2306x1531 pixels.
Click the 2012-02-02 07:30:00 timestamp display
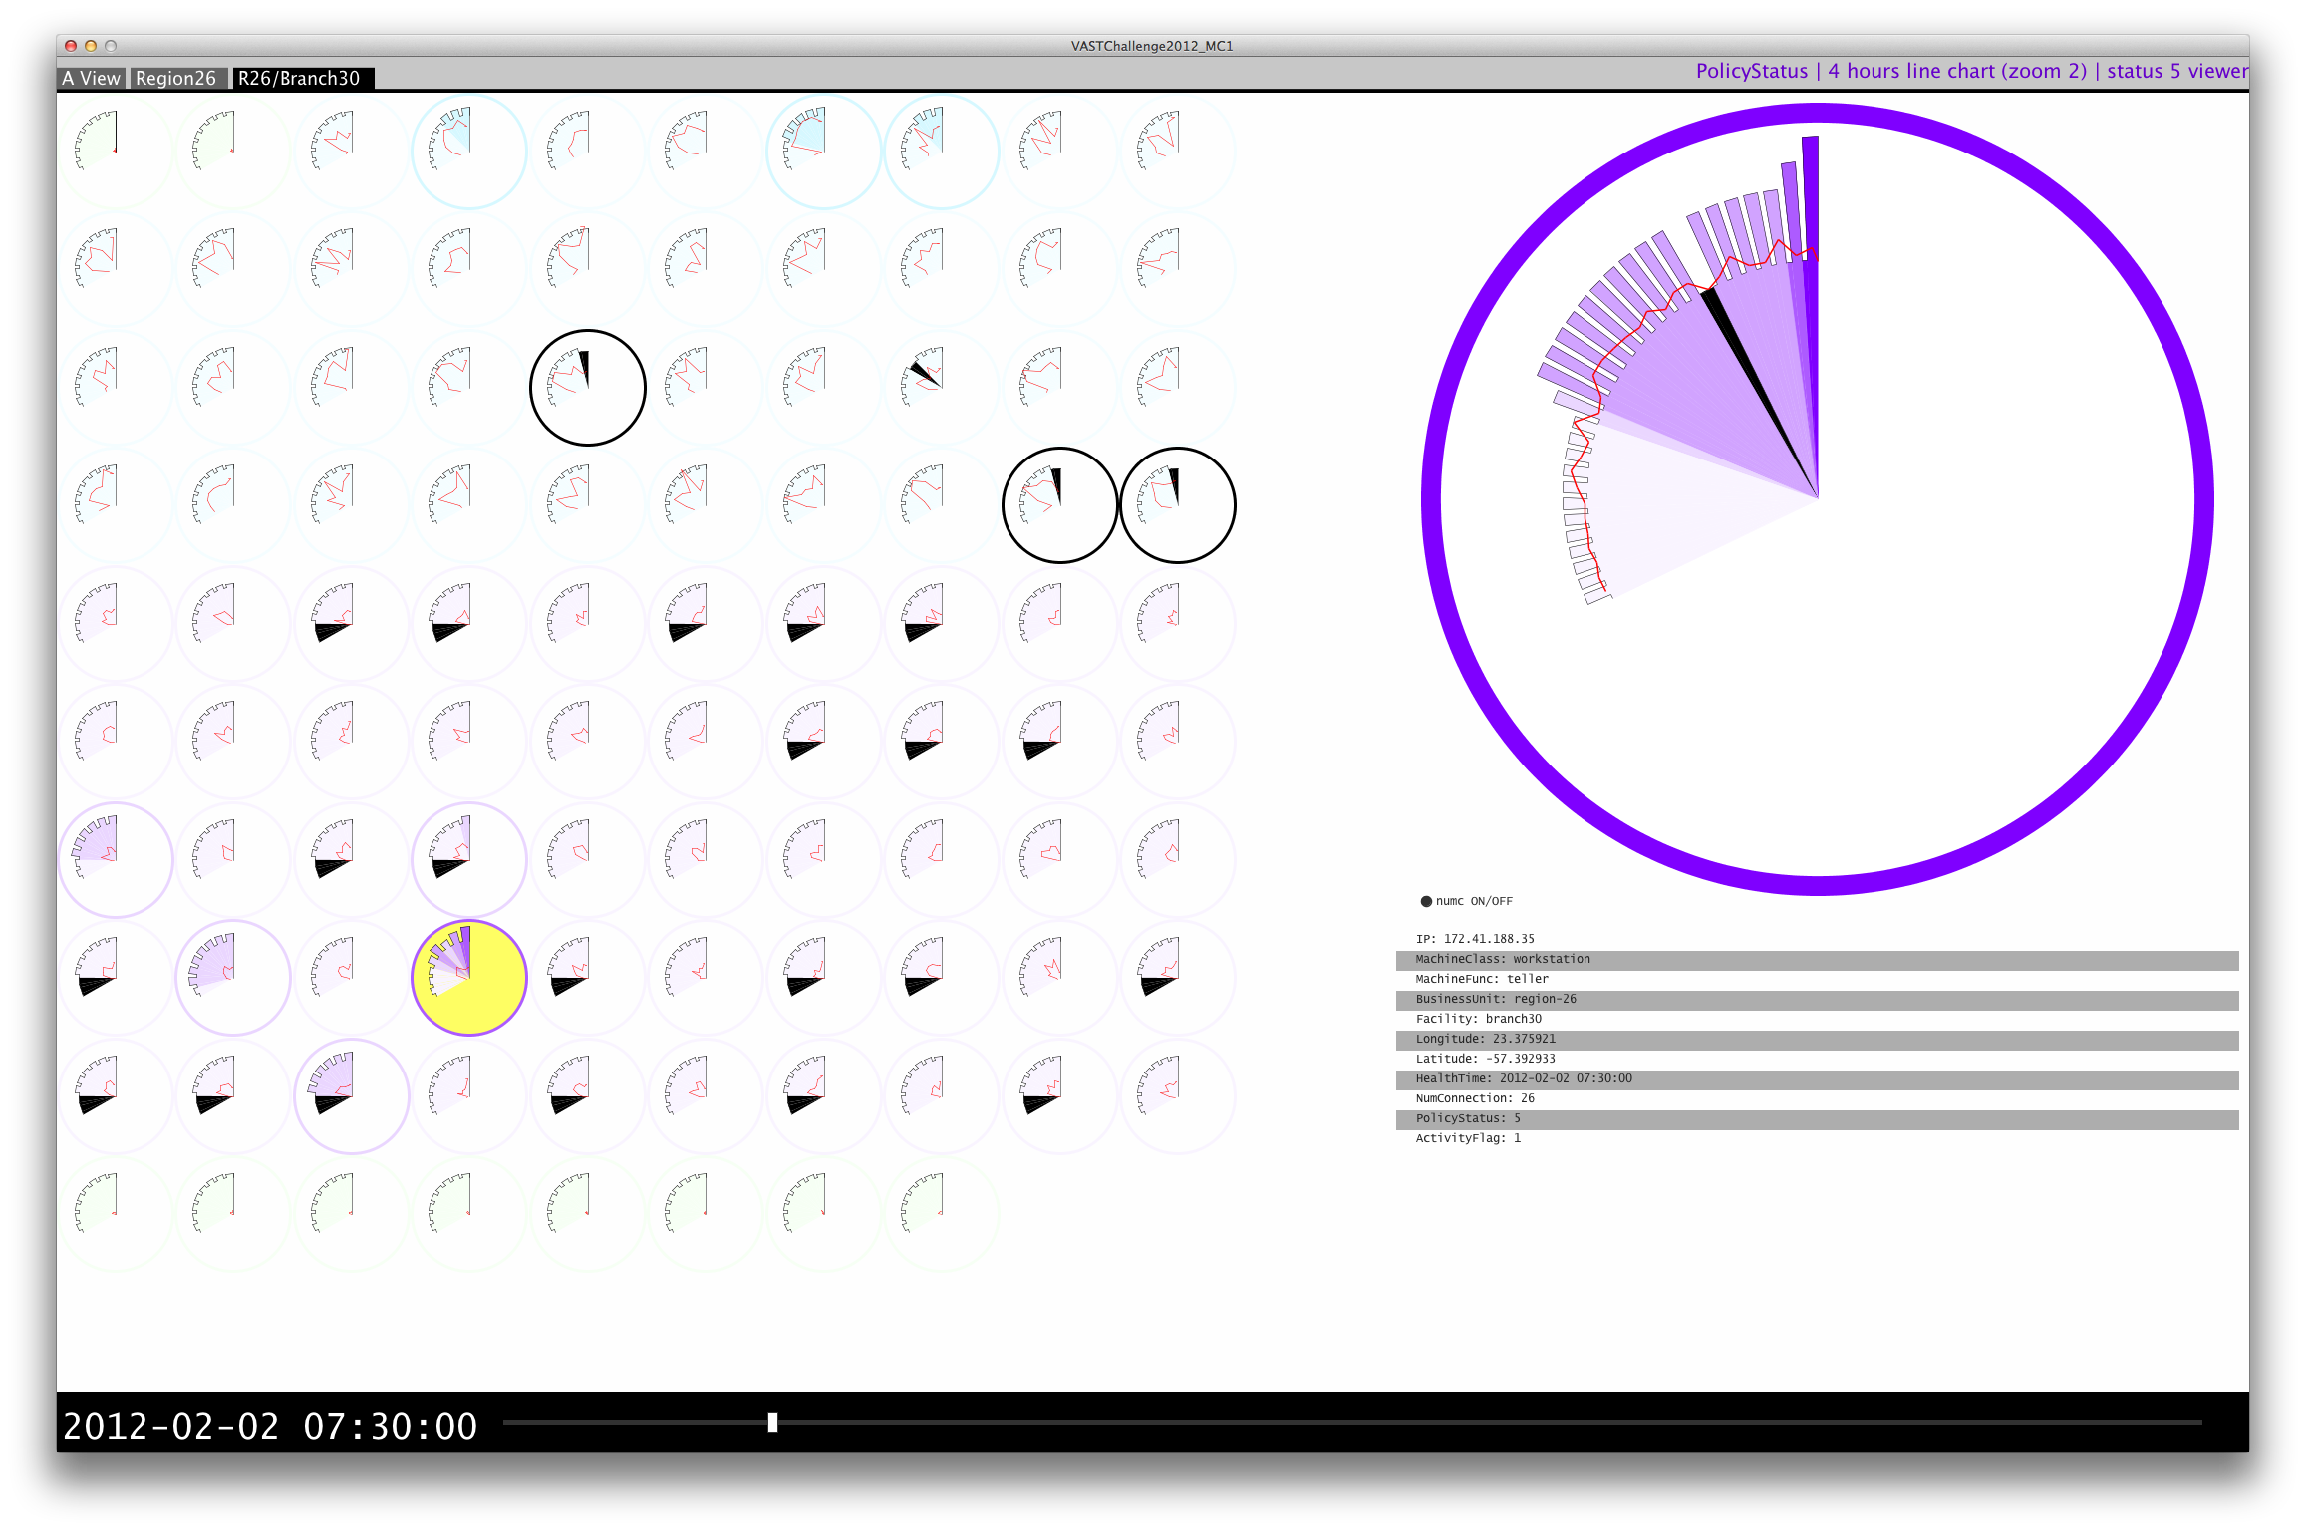[270, 1426]
